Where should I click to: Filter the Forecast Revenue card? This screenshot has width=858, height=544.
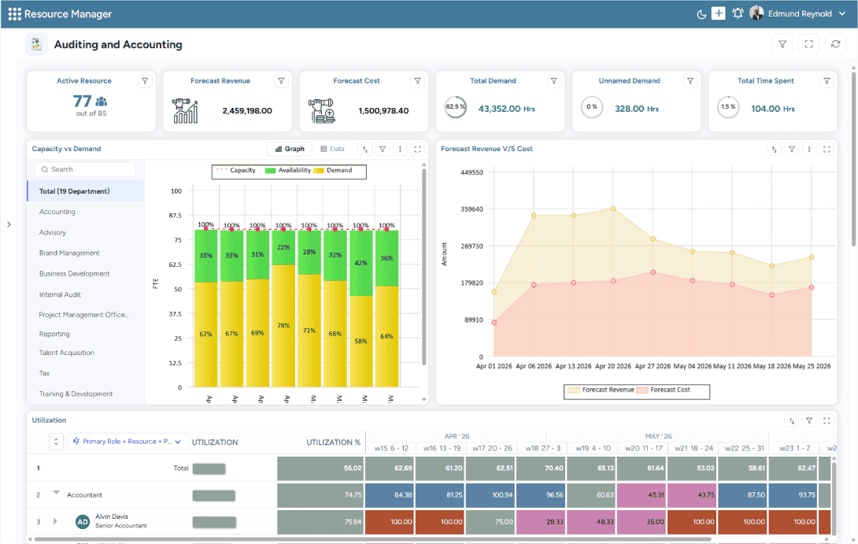coord(281,81)
